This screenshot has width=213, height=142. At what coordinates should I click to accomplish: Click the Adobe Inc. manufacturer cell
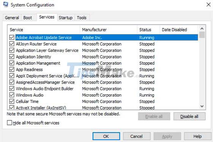coord(92,37)
